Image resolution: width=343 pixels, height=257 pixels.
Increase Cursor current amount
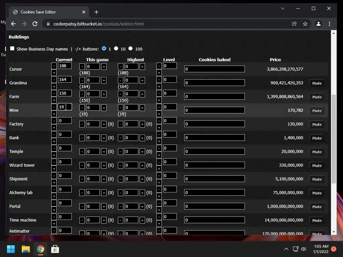tap(54, 73)
